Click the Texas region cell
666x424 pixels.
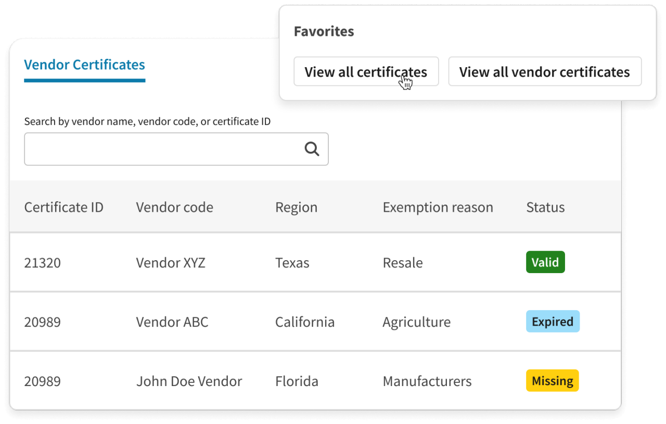(x=292, y=262)
